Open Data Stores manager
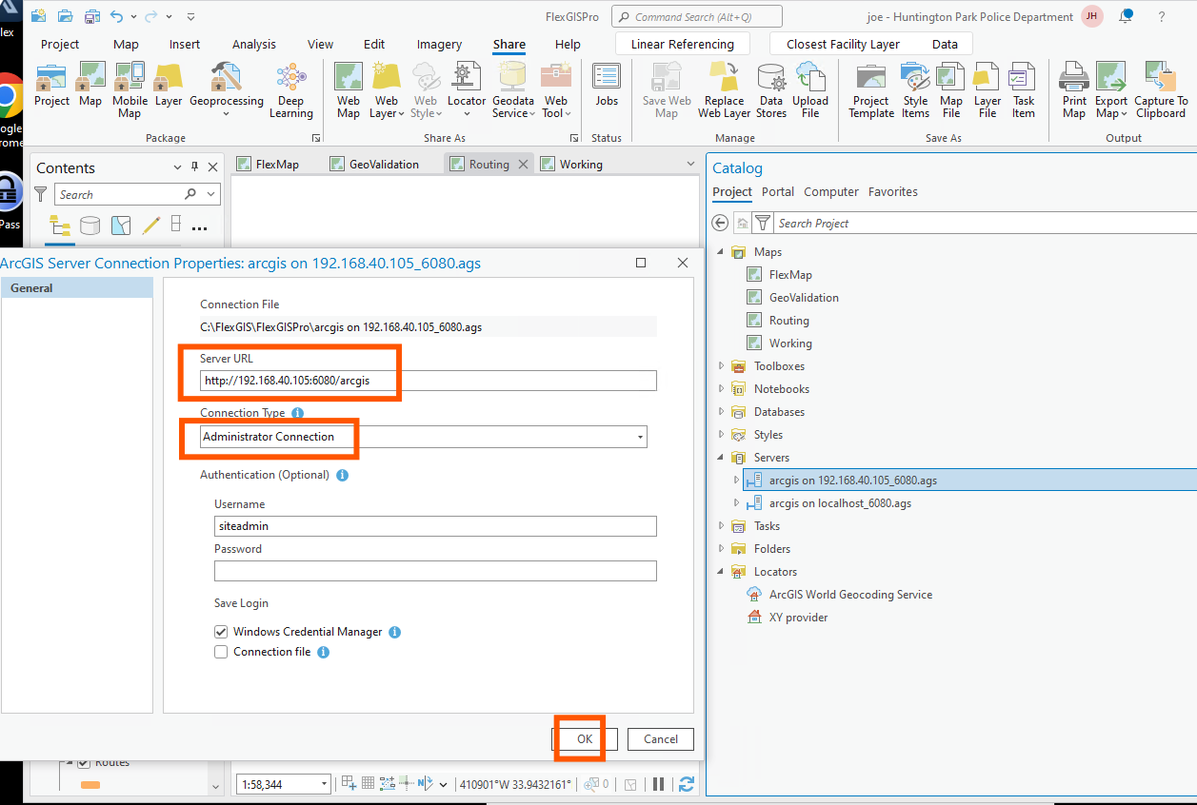The height and width of the screenshot is (805, 1197). click(771, 91)
